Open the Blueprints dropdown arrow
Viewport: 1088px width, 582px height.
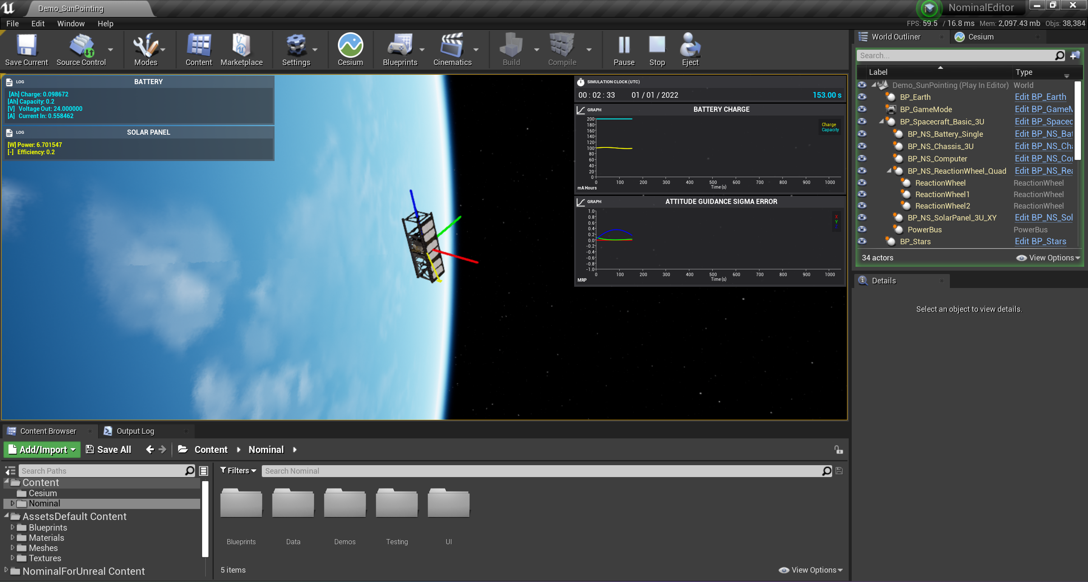point(422,50)
